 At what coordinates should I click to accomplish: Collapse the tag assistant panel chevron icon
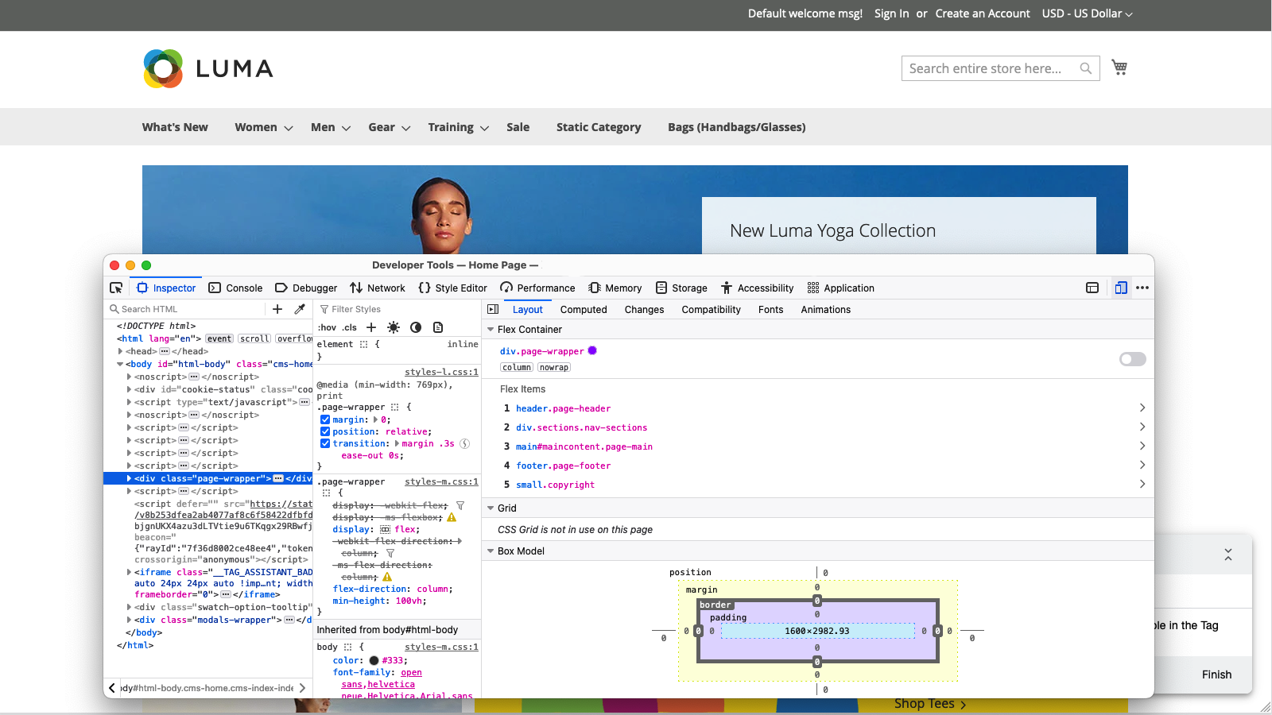pyautogui.click(x=1228, y=555)
